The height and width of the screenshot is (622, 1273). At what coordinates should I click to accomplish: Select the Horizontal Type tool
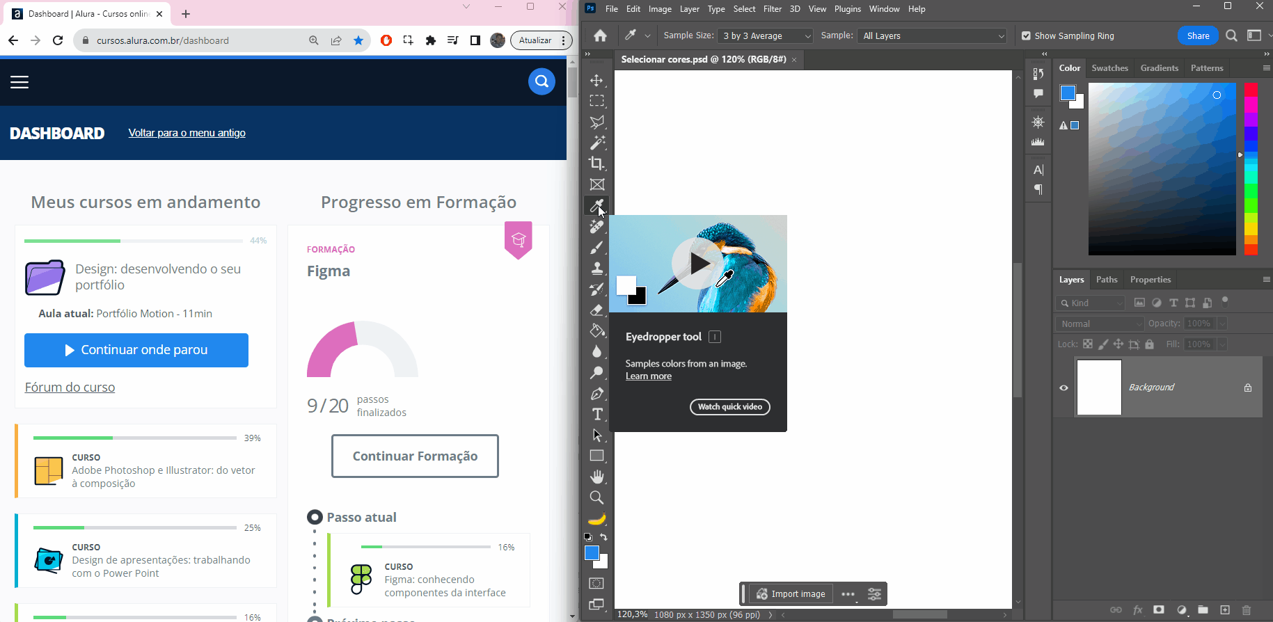596,415
